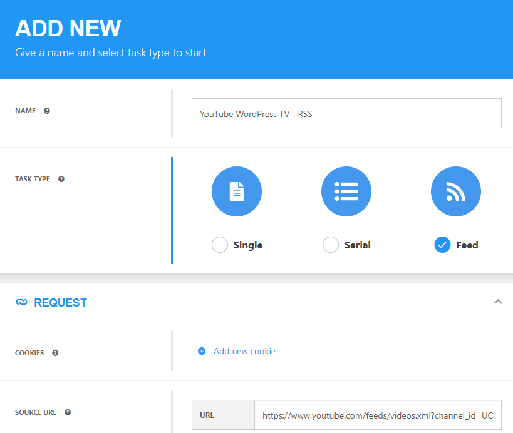Viewport: 513px width, 433px height.
Task: Collapse the REQUEST section using the chevron
Action: (x=498, y=302)
